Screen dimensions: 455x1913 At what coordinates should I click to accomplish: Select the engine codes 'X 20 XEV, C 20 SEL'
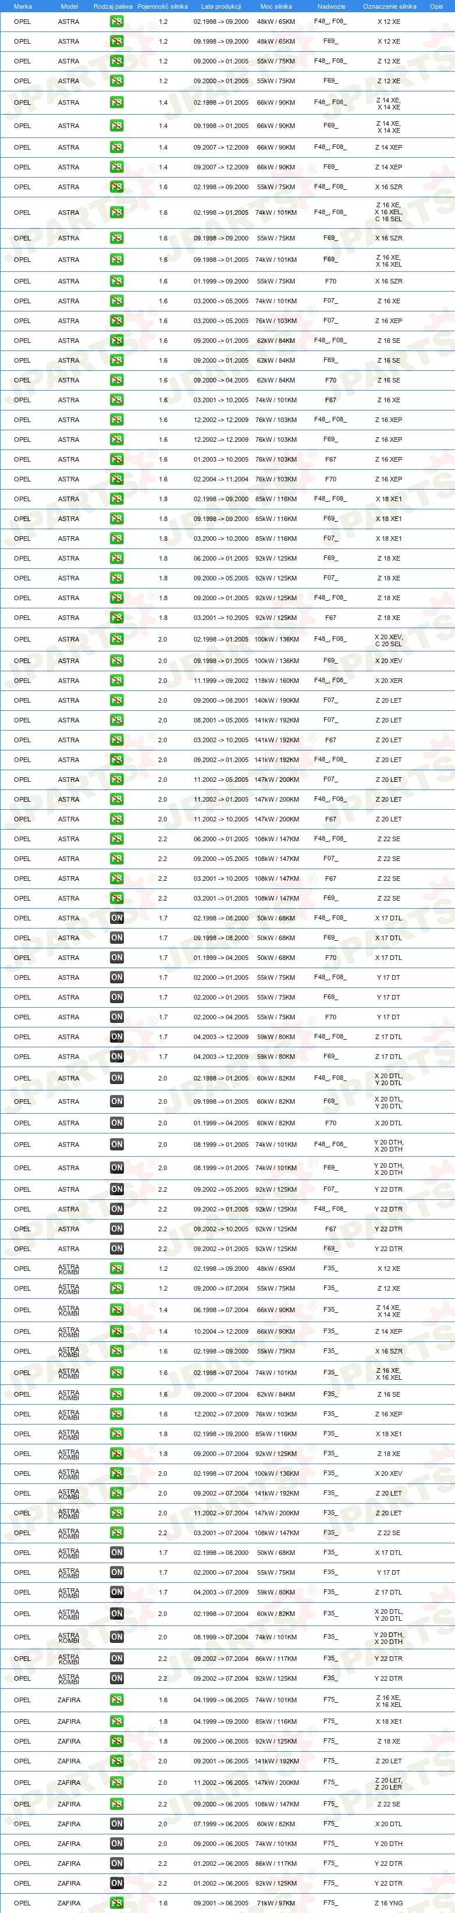pos(388,639)
